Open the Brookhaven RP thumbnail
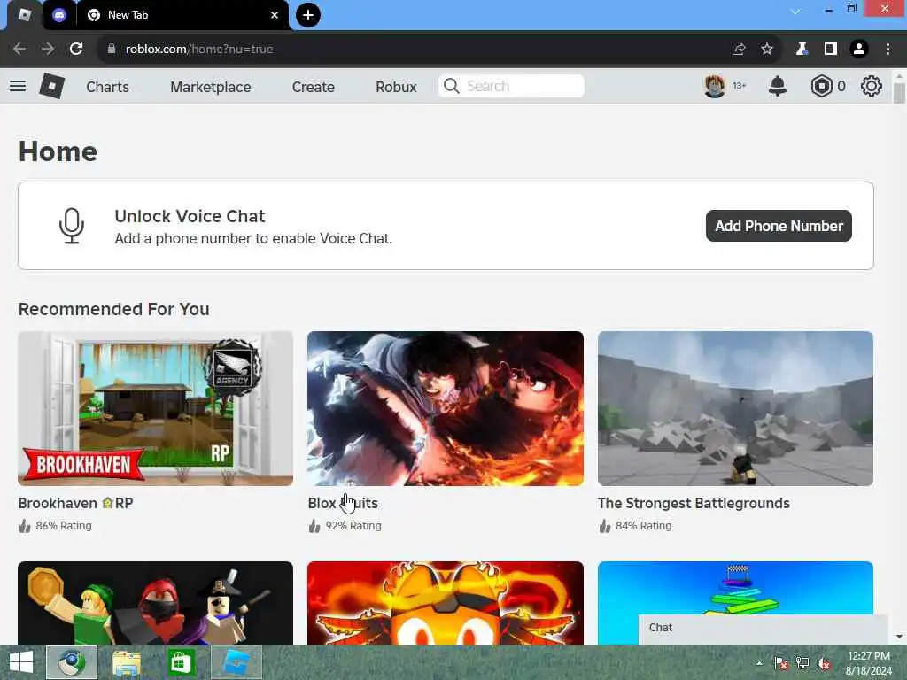The width and height of the screenshot is (907, 680). (156, 408)
